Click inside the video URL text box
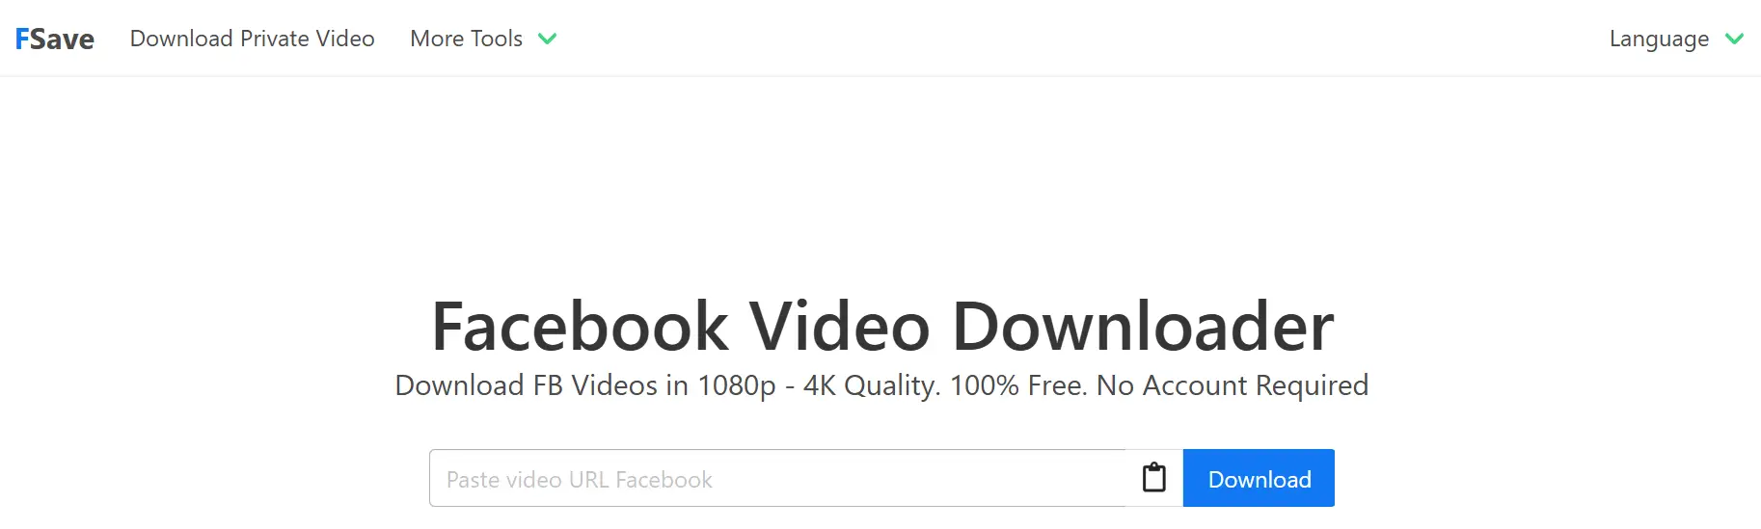 click(777, 478)
